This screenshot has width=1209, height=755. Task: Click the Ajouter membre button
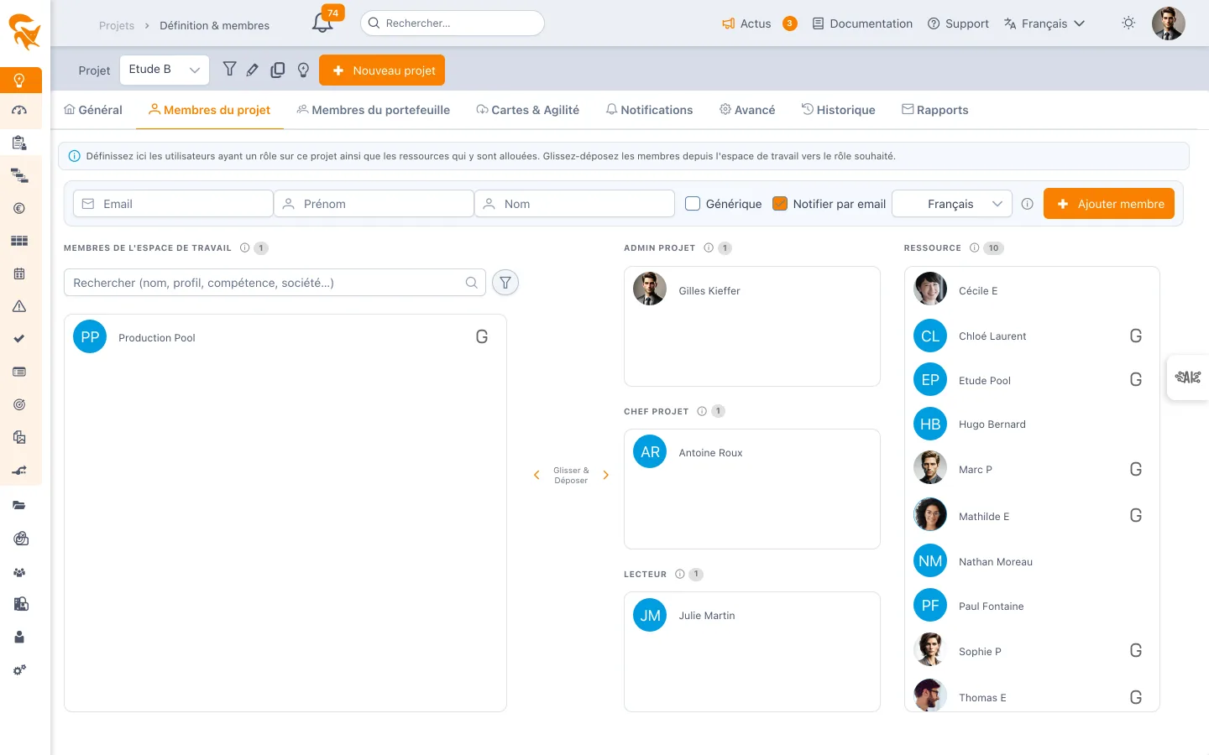pos(1109,204)
